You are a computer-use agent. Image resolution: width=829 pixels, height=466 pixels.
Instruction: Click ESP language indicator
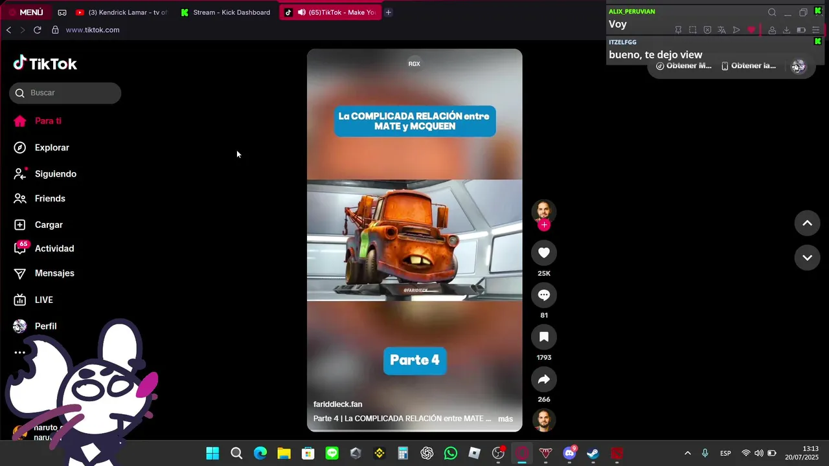[725, 453]
